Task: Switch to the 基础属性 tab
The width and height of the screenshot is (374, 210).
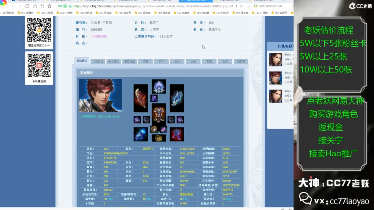Action: click(82, 61)
